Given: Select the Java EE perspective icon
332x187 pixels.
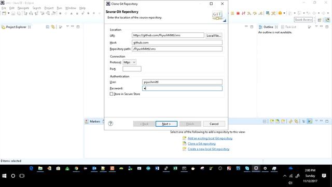Looking at the screenshot, I should coord(327,20).
